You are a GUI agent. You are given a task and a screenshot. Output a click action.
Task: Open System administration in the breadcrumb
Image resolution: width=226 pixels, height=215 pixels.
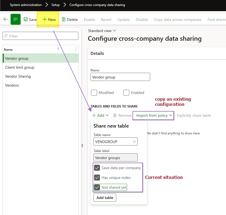point(26,5)
